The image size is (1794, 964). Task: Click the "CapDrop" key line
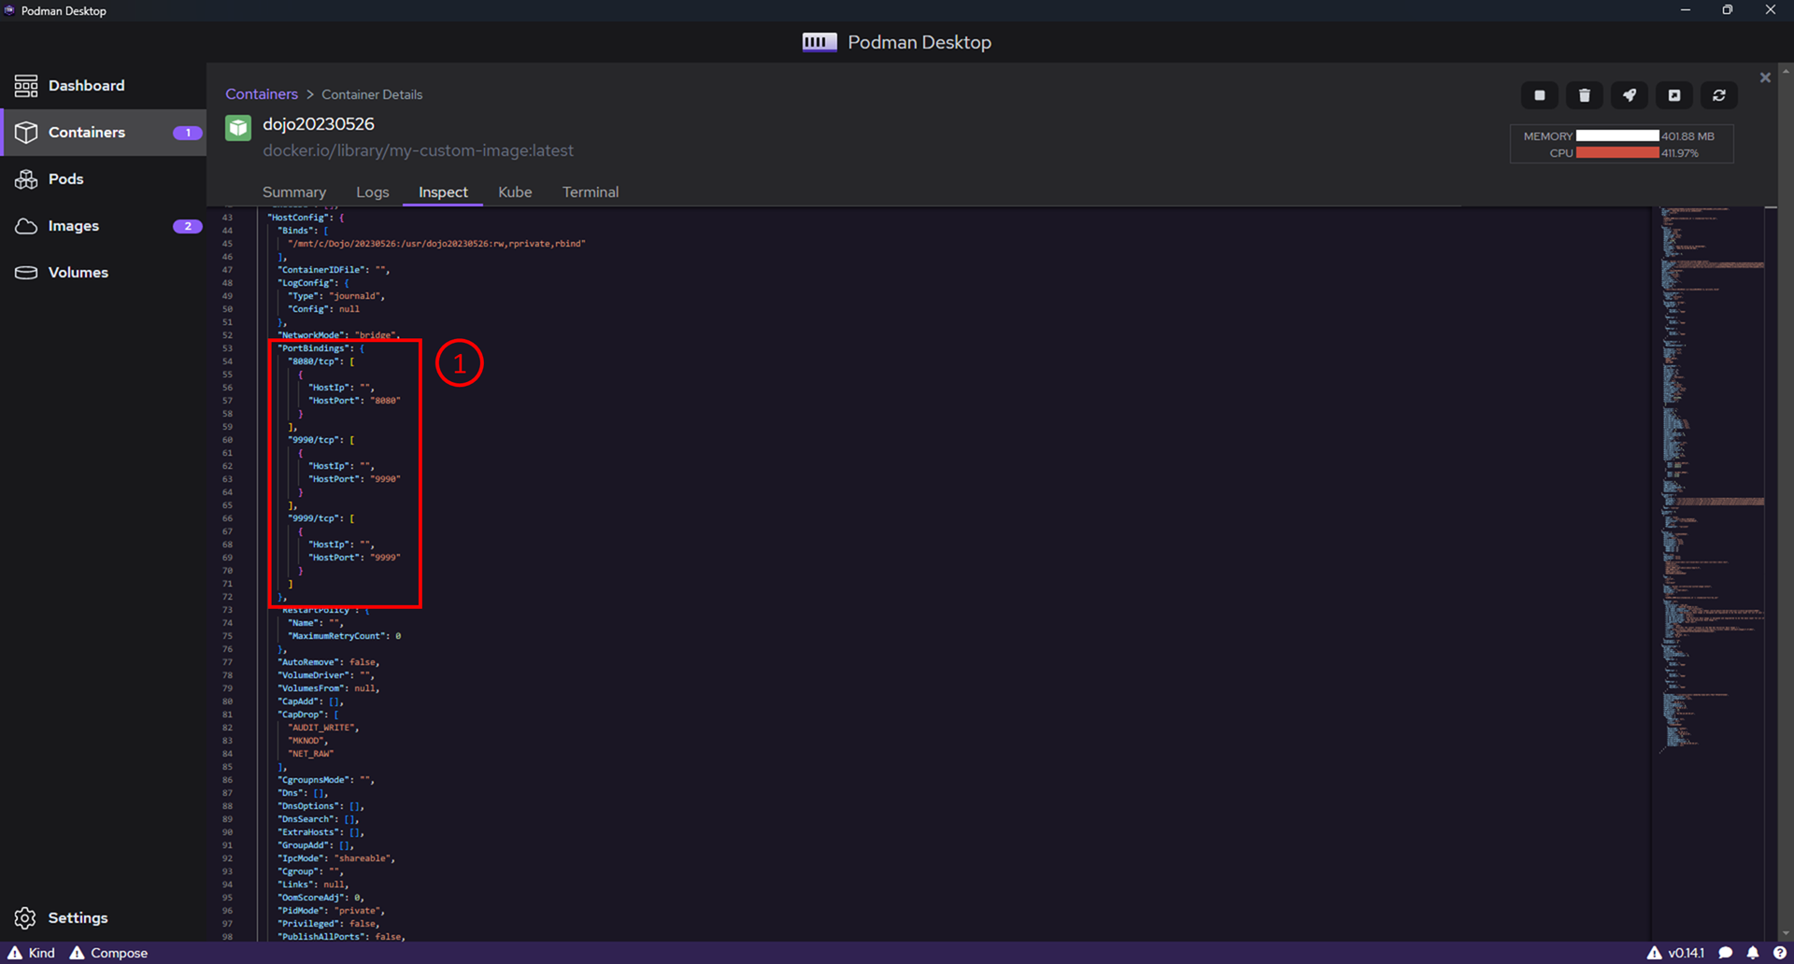308,715
